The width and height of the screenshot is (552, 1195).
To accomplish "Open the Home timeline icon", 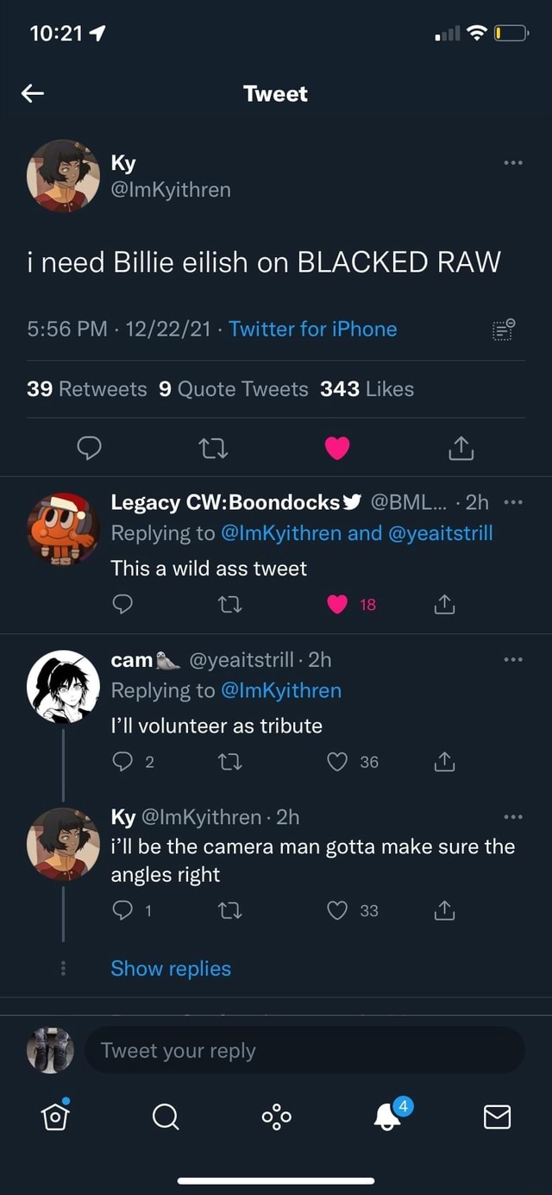I will [55, 1117].
